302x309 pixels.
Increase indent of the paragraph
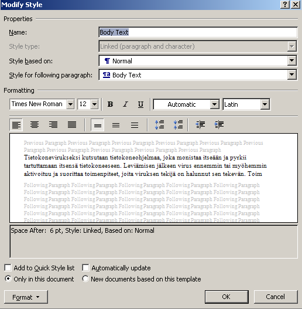[219, 125]
